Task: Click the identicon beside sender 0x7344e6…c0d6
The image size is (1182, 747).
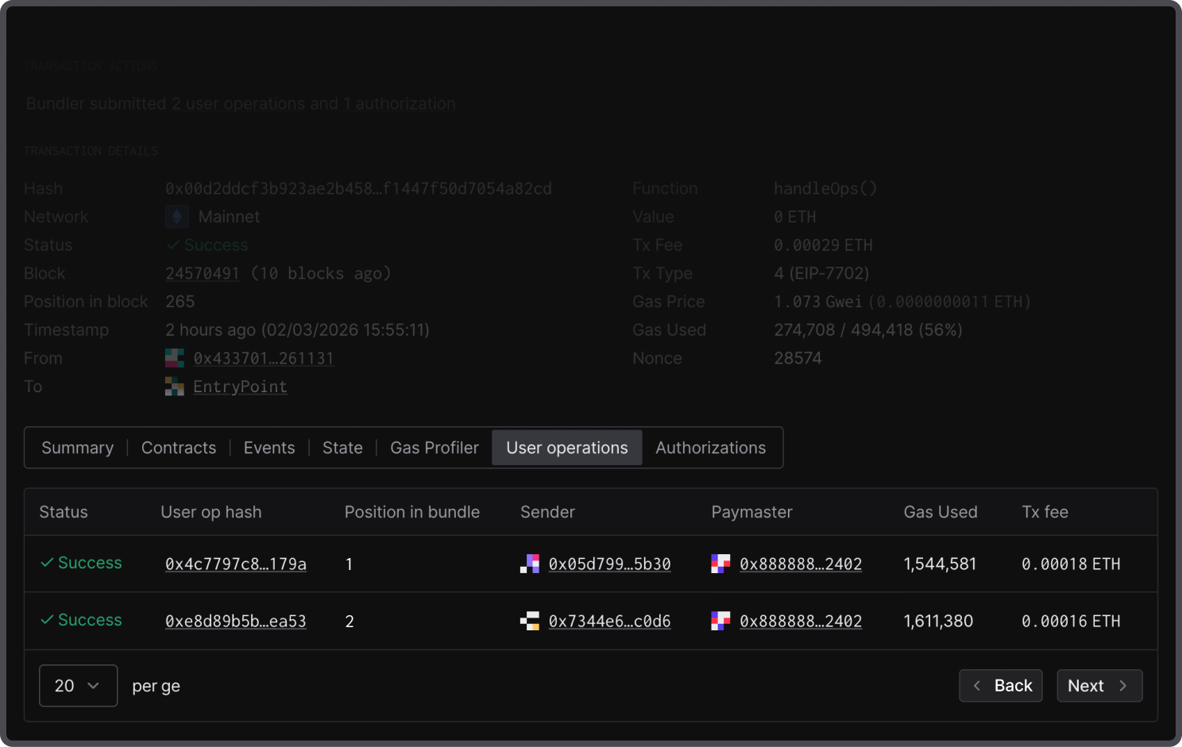Action: coord(530,621)
